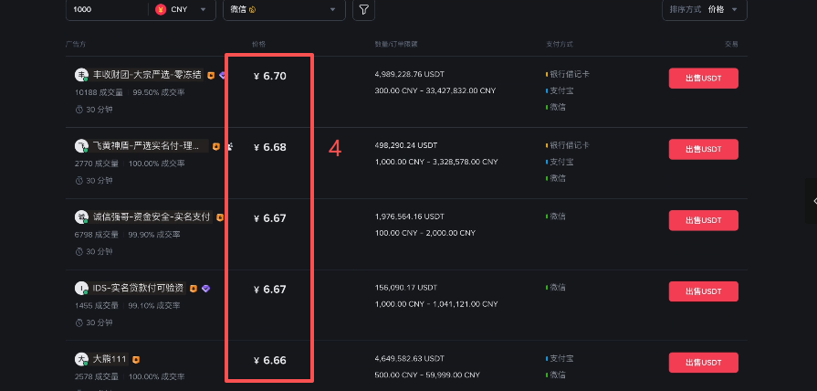Expand the 微信 payment method dropdown
Screen dimensions: 817x391
click(284, 9)
